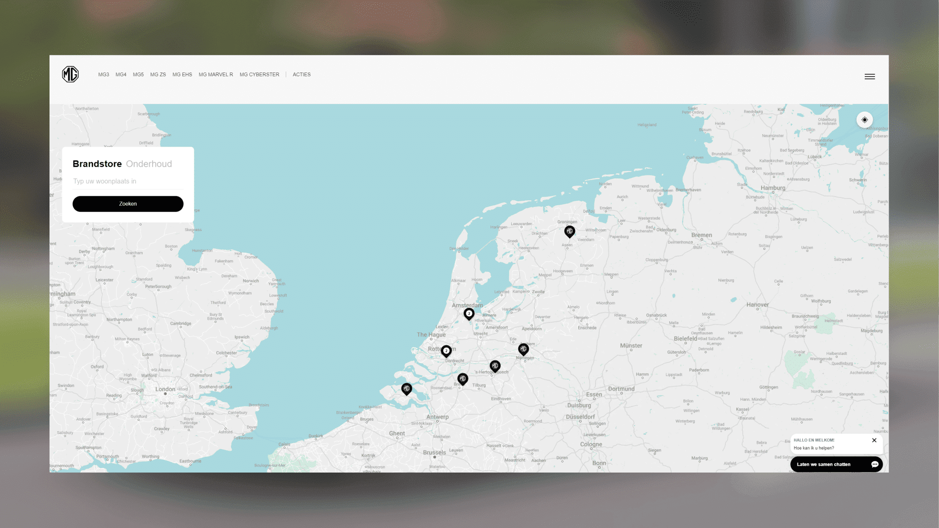Click the Hamburg label on the map
The image size is (939, 528).
(x=773, y=188)
